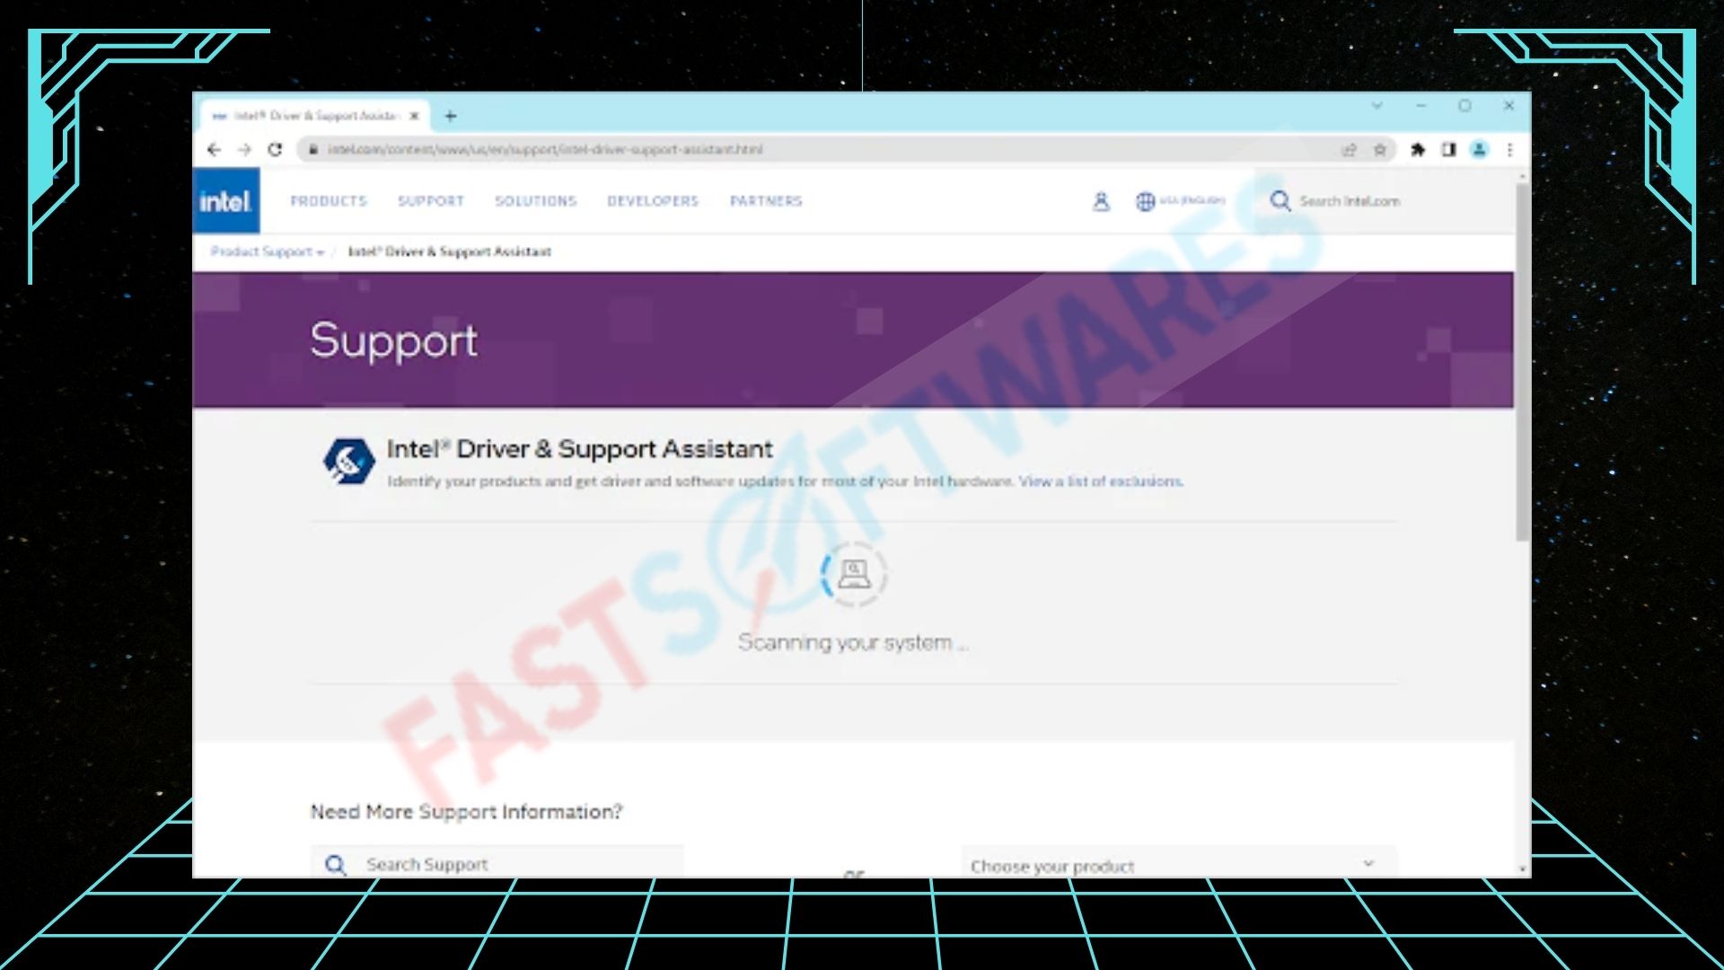Go forward with the browser forward arrow
Image resolution: width=1724 pixels, height=970 pixels.
click(244, 150)
